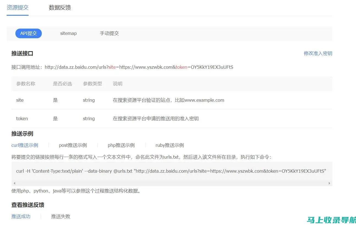356x226 pixels.
Task: Open the 手动提交 tab
Action: point(109,33)
